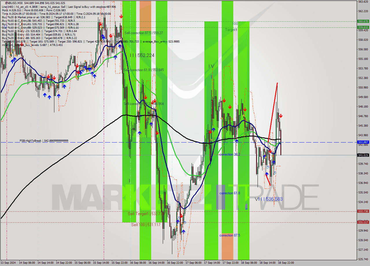Click the 563.620 price axis value

point(363,2)
